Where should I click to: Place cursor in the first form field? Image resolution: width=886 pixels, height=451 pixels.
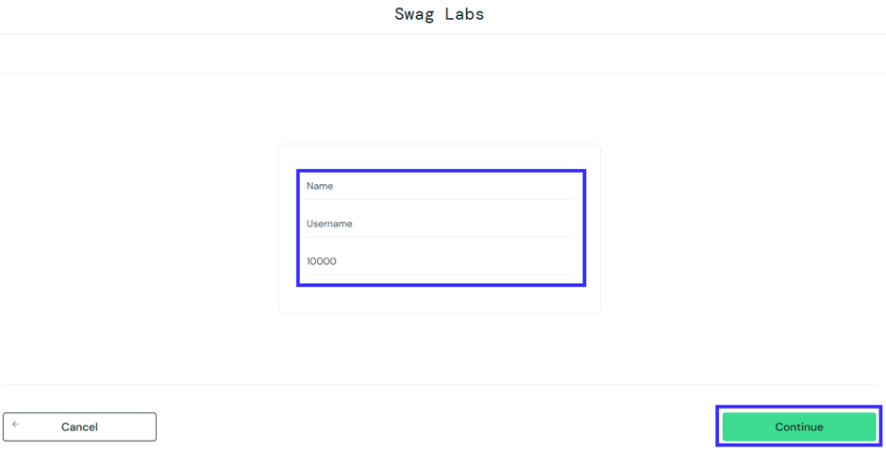[439, 187]
